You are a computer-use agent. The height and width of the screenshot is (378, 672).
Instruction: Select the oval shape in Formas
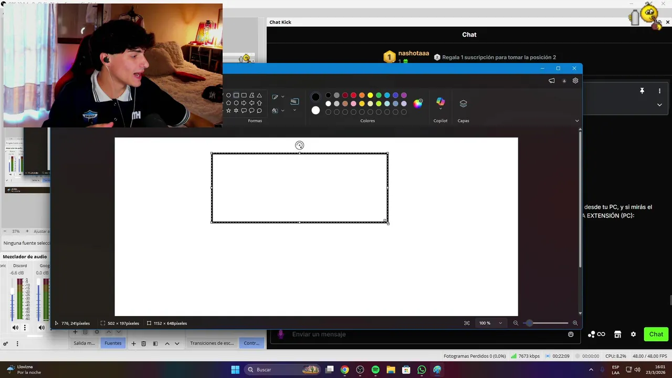[x=228, y=95]
